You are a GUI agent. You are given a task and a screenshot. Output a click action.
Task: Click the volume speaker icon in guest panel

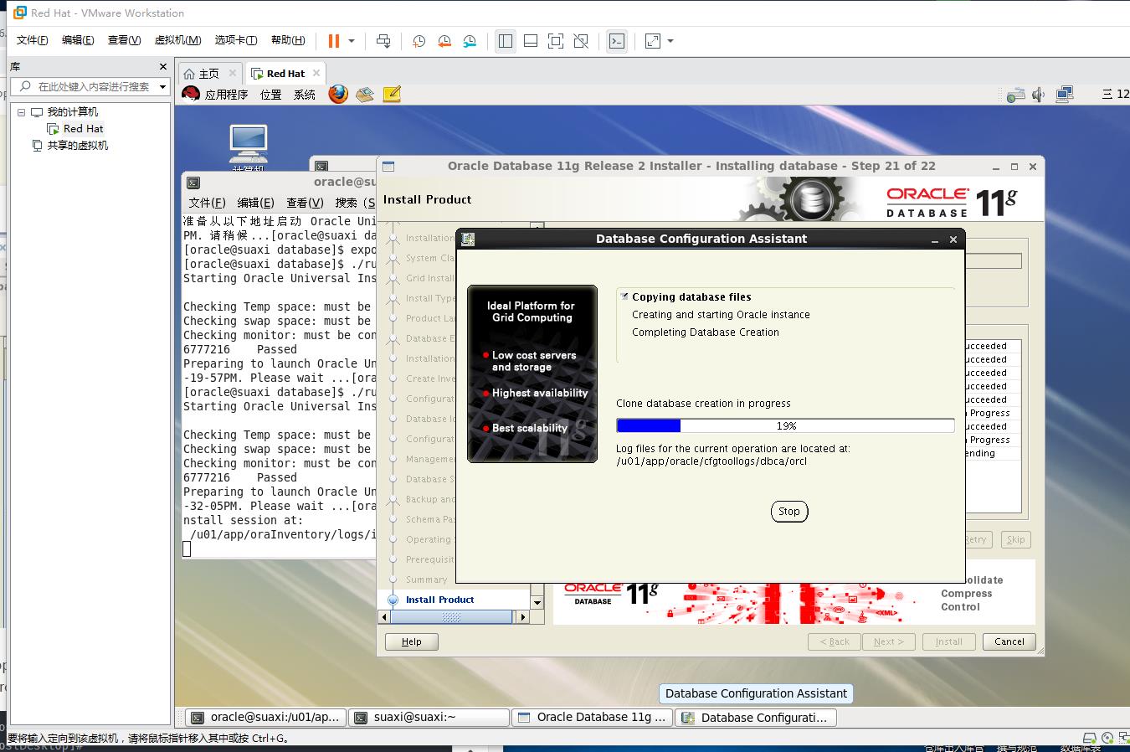[x=1038, y=95]
